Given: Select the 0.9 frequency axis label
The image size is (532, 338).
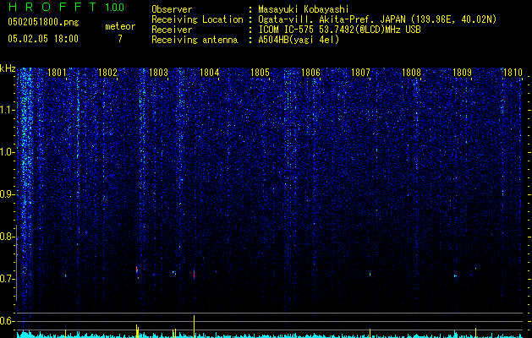Looking at the screenshot, I should tap(8, 194).
